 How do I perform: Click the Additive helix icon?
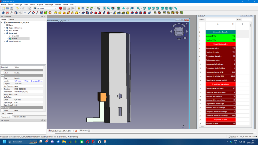point(72,13)
